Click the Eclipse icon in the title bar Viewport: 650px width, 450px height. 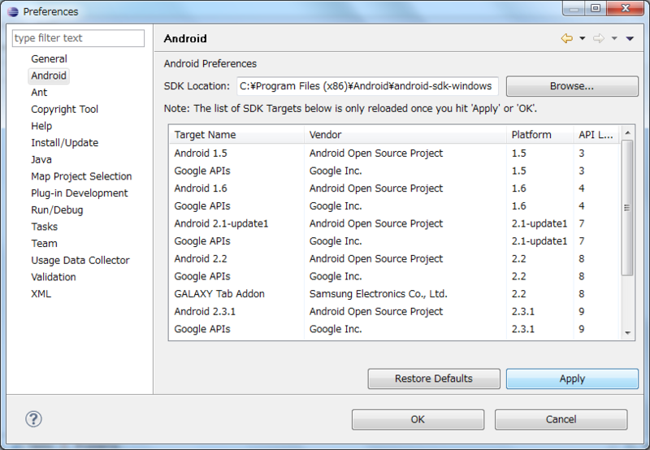(13, 11)
